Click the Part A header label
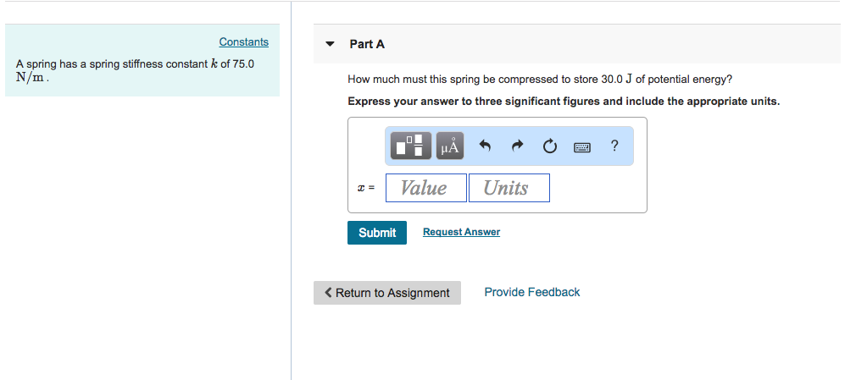The image size is (856, 380). pos(367,44)
